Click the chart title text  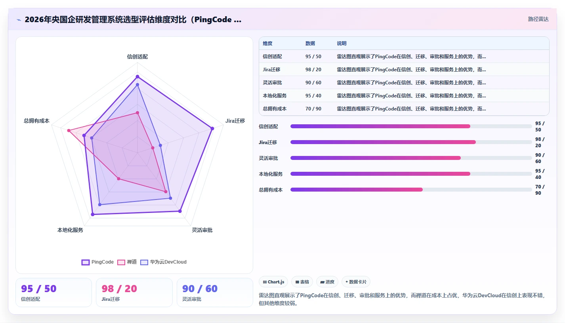point(133,19)
